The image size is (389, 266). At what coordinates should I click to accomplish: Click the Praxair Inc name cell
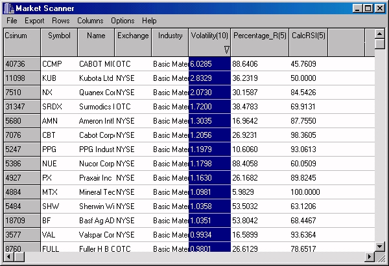point(96,178)
